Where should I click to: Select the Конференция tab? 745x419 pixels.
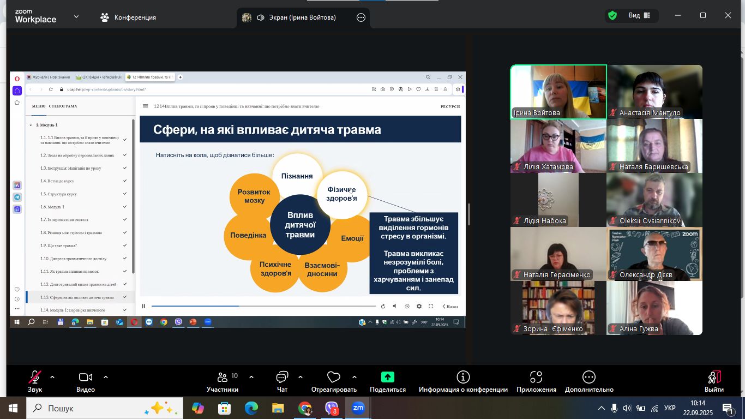click(128, 17)
